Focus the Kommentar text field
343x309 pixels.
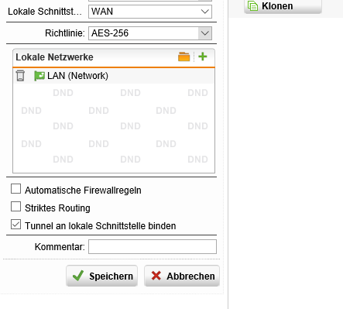click(x=153, y=247)
